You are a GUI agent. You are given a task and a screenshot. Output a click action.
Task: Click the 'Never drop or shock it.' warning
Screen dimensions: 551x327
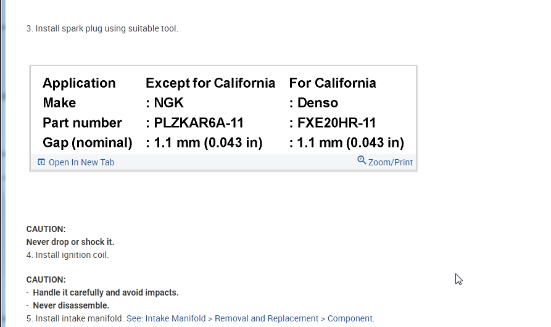pos(70,242)
